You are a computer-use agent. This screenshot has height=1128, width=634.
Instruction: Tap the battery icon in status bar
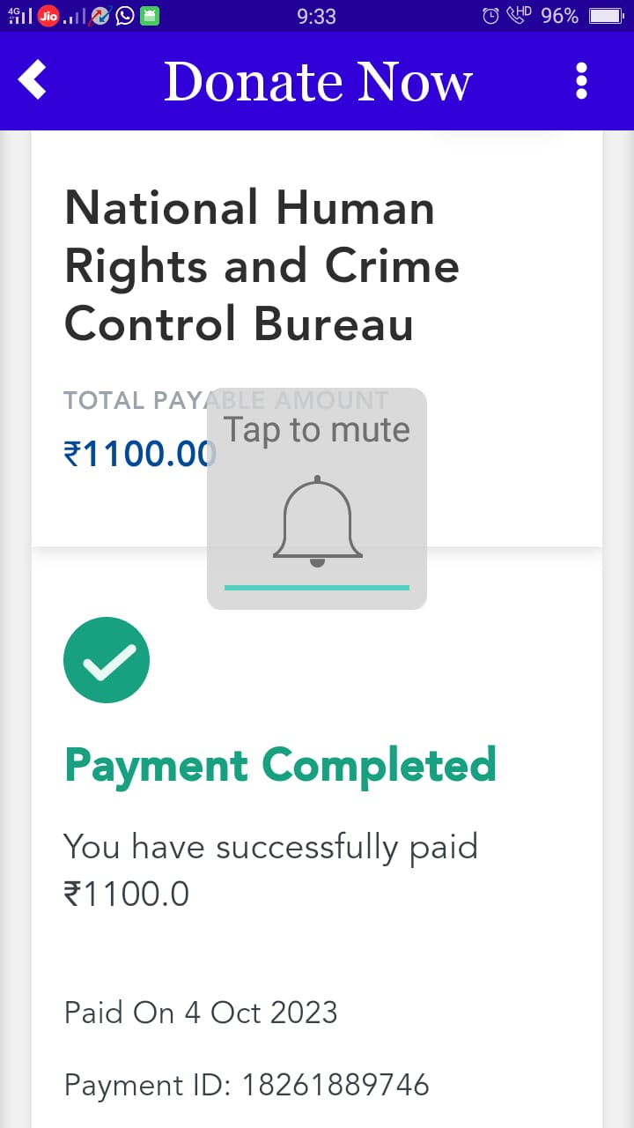tap(606, 16)
